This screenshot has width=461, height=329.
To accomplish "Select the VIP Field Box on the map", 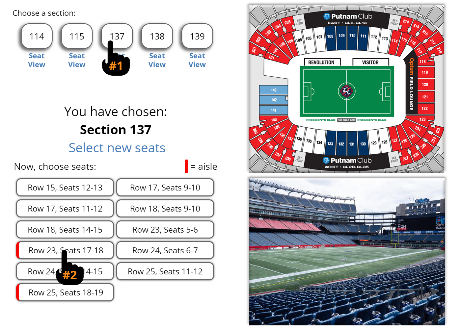I will 347,120.
